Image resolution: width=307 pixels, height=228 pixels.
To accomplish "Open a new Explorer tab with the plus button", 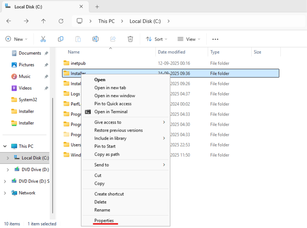I will click(x=97, y=6).
